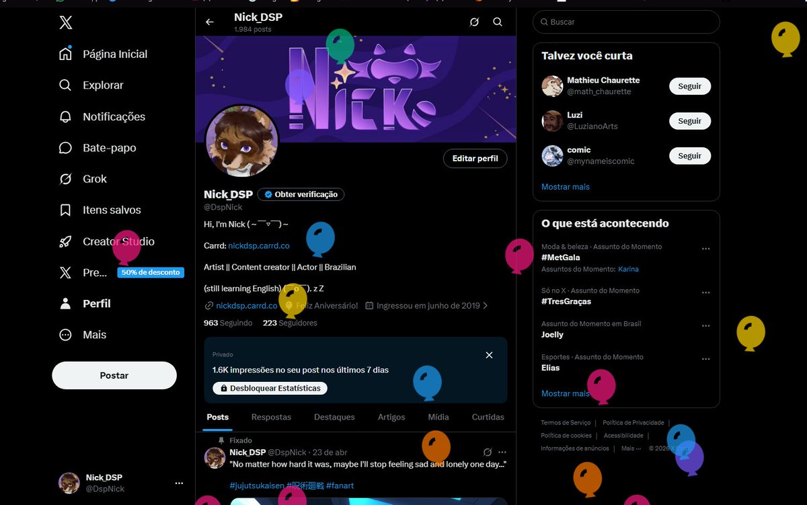Click Mostrar mais under Talvez você curta
This screenshot has height=505, width=807.
(x=566, y=186)
